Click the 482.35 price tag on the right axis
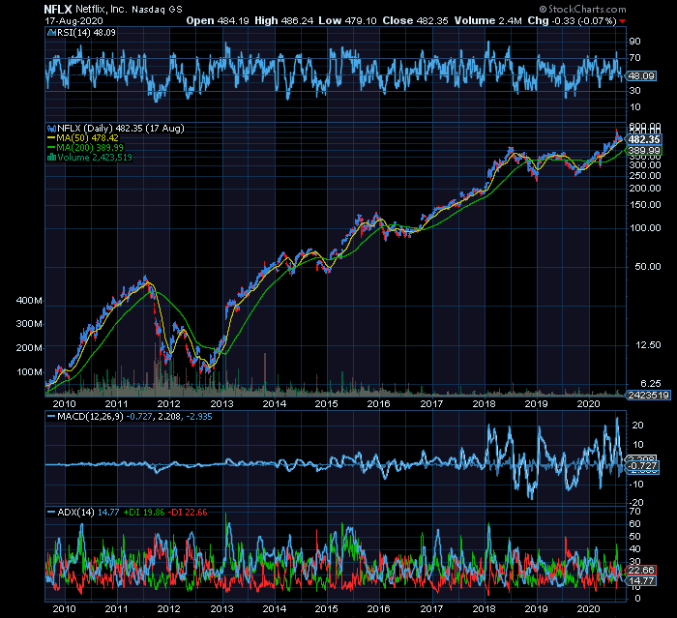Screen dimensions: 677x618 tap(644, 139)
